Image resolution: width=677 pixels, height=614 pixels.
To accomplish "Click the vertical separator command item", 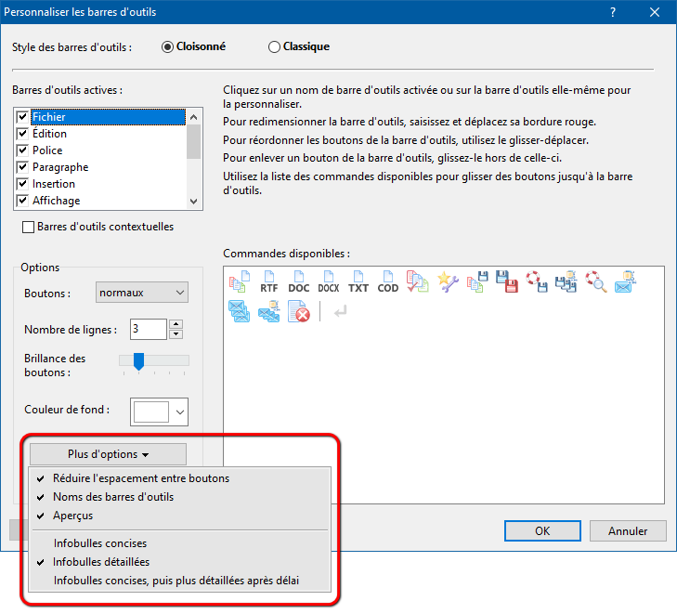I will tap(320, 311).
